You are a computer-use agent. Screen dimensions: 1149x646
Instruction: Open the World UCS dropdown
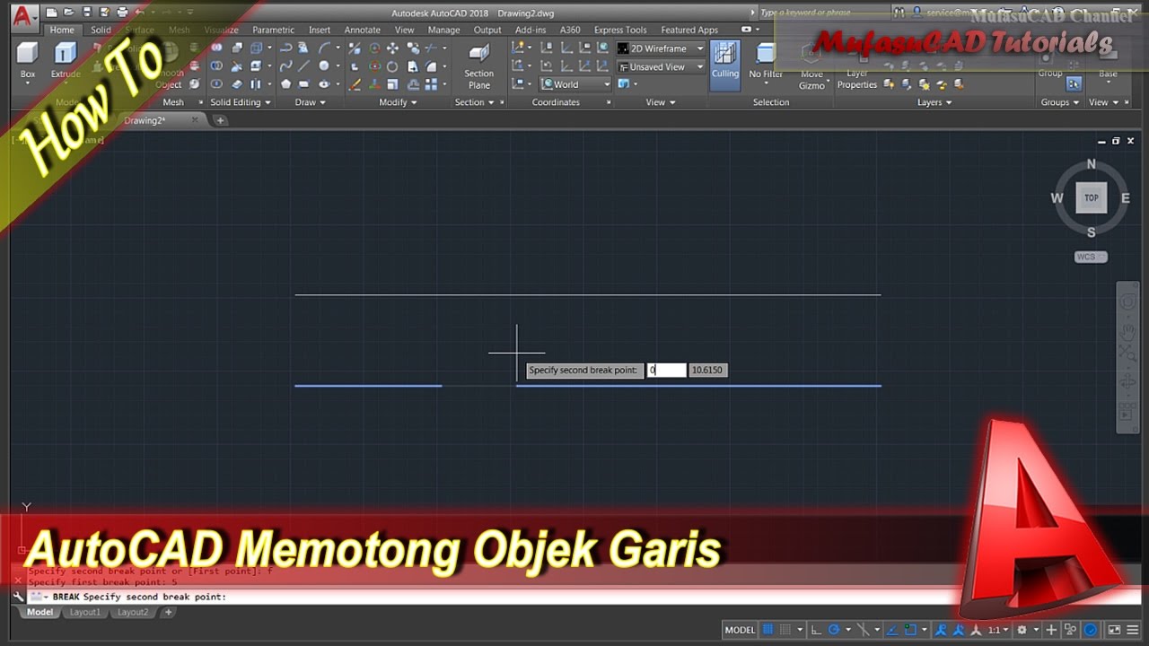[x=575, y=84]
